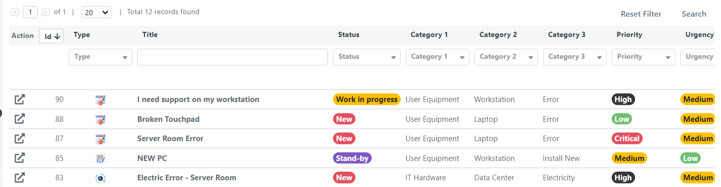Click the type icon for Broken Touchpad
The image size is (721, 187).
[101, 119]
